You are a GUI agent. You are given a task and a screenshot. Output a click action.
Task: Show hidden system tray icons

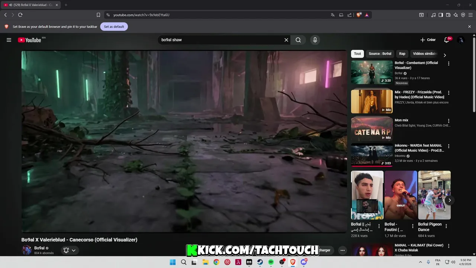click(x=421, y=262)
